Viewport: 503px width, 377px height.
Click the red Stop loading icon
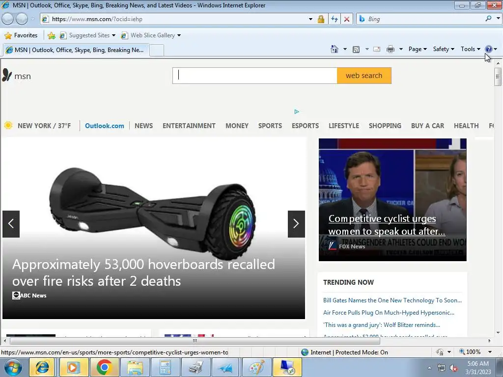coord(347,19)
